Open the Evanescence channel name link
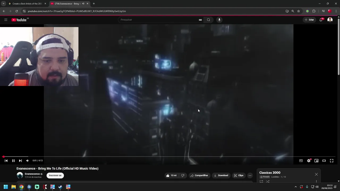 pyautogui.click(x=32, y=174)
